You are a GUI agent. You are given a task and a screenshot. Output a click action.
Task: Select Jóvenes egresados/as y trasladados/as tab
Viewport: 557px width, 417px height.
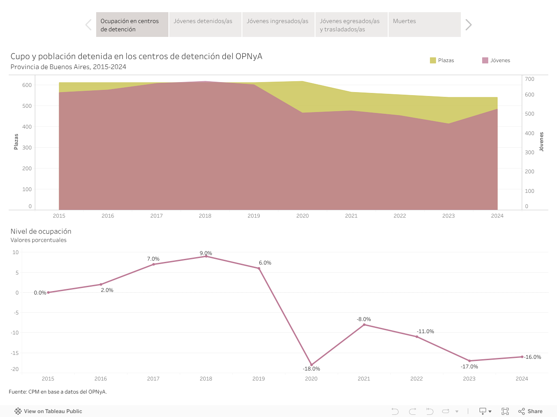[x=351, y=25]
